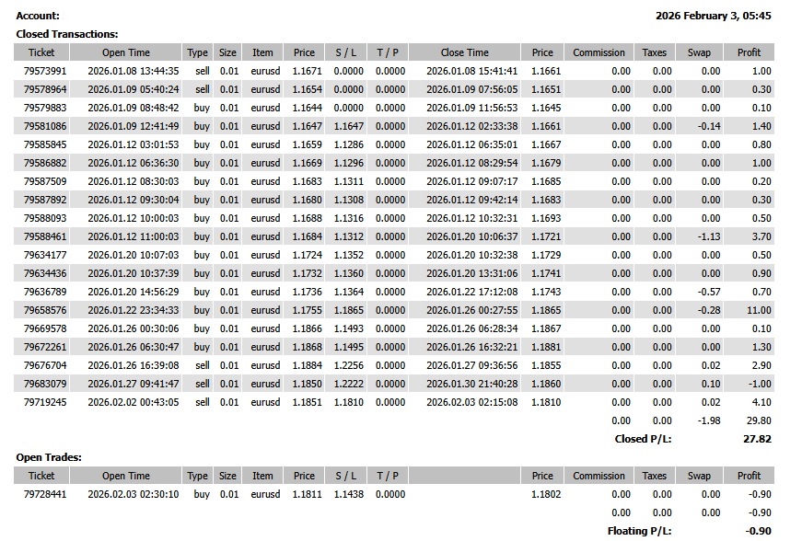
Task: Click ticket number 79573991
Action: tap(45, 71)
